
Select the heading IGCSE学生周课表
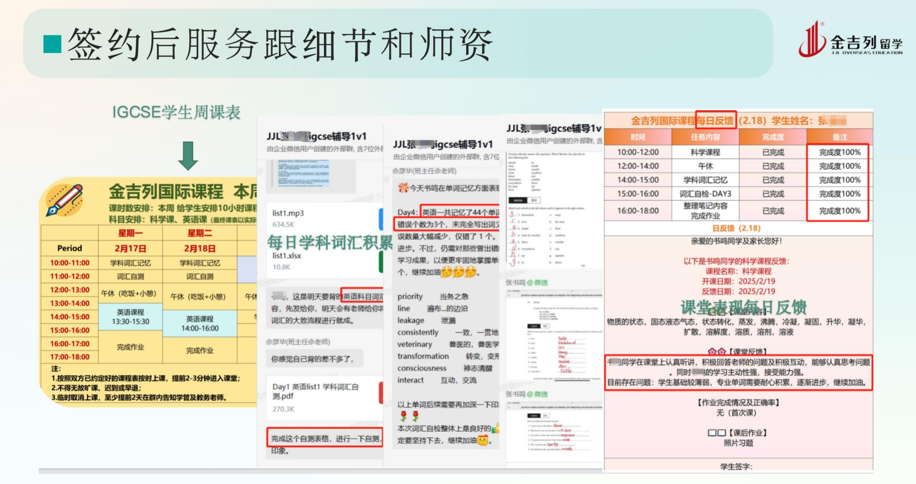tap(176, 112)
